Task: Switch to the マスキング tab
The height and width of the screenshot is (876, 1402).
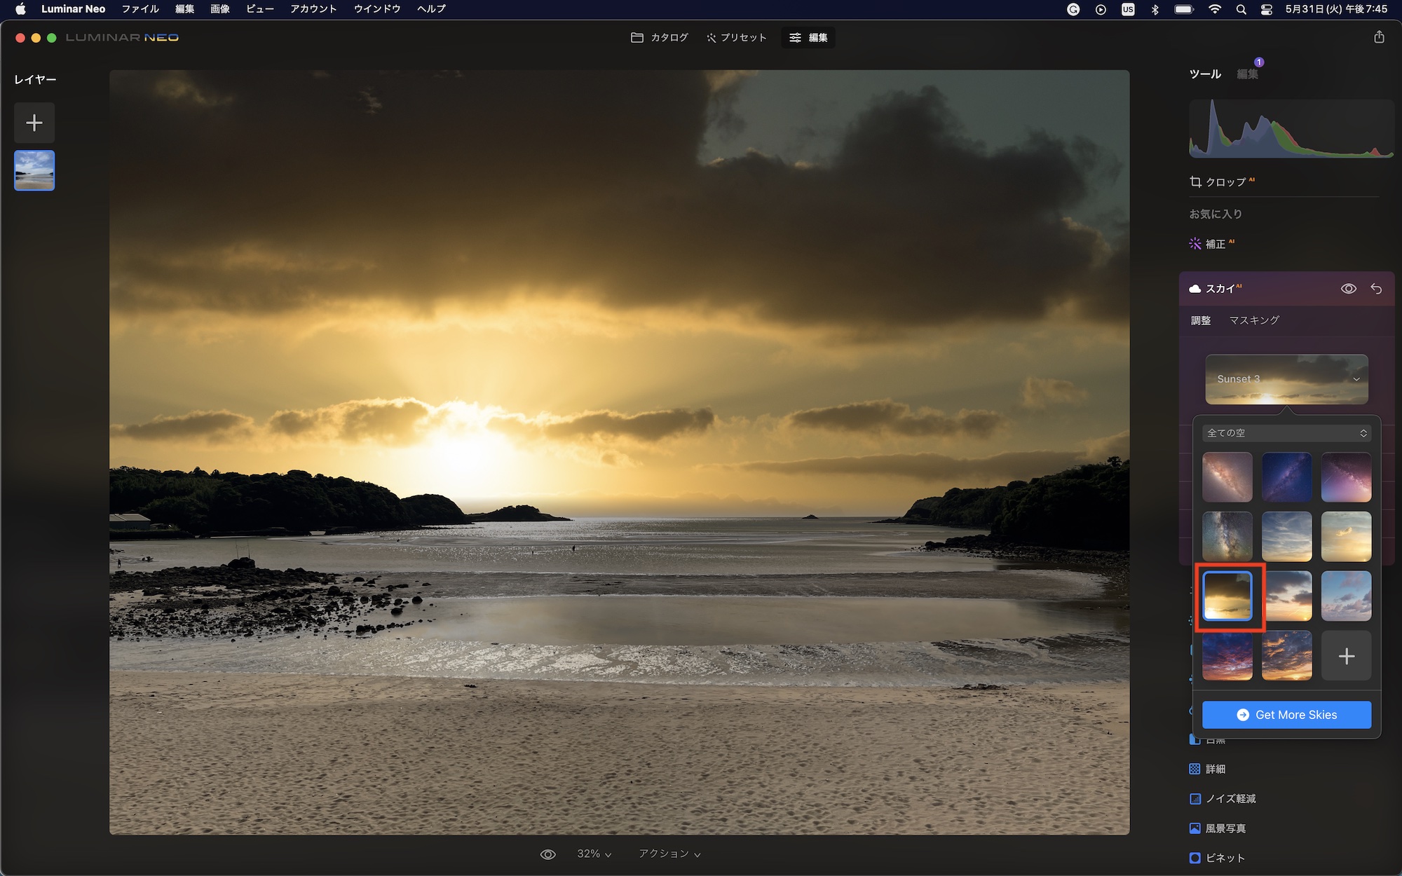Action: [x=1254, y=320]
